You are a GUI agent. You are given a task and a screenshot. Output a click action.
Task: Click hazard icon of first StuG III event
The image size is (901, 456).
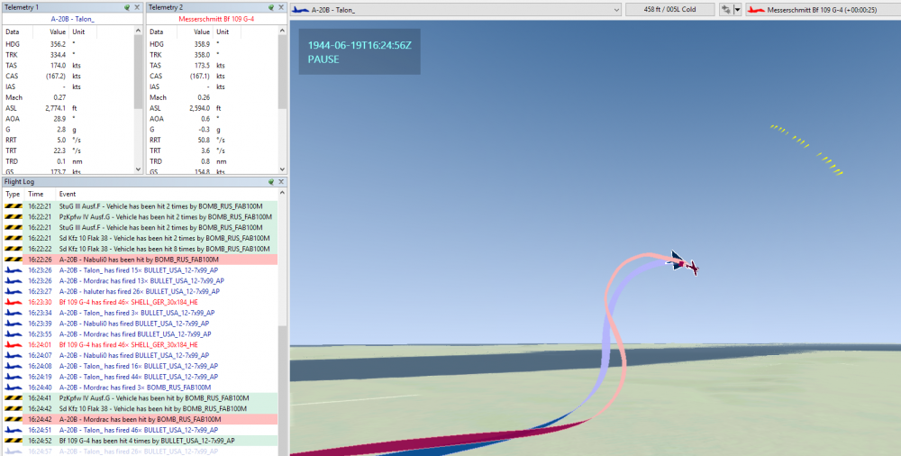13,205
